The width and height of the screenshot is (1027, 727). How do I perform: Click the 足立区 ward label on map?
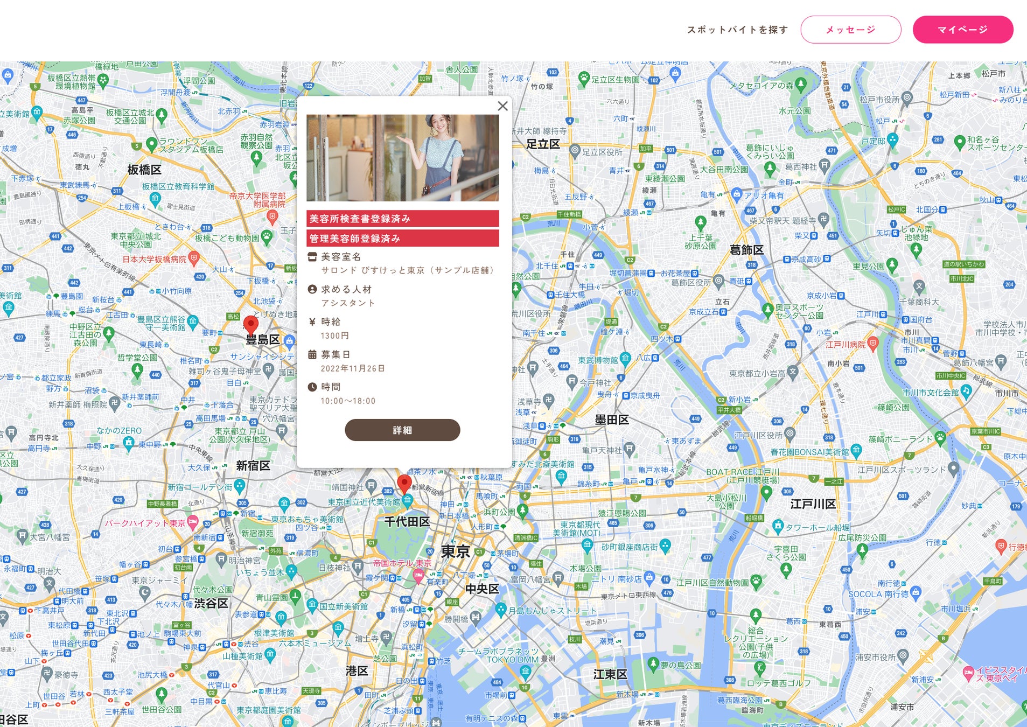[x=543, y=144]
